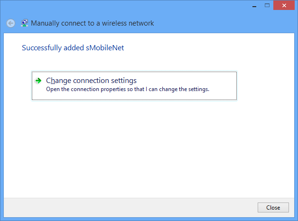
Task: Maximize the wizard window
Action: click(x=267, y=5)
